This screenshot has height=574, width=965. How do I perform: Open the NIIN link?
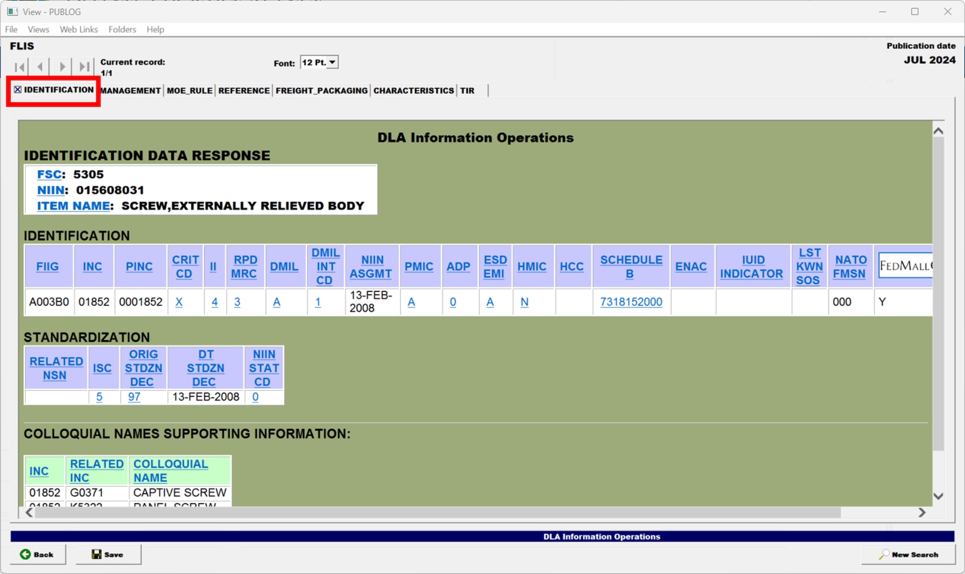coord(51,190)
